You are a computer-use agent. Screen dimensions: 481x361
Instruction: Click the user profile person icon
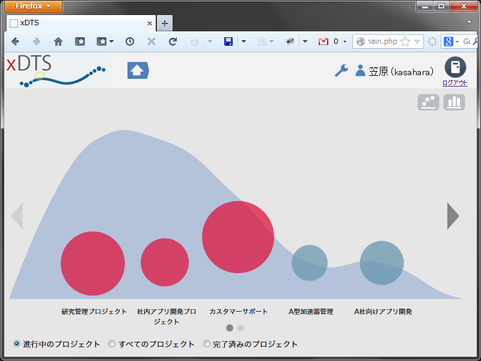click(x=360, y=70)
